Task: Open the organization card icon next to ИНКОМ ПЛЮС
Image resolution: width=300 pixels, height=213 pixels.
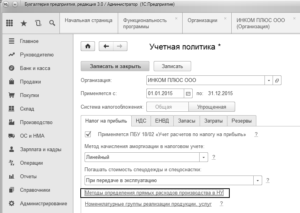Action: tap(277, 80)
